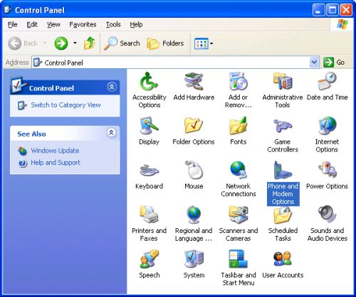Open the Accessibility Options icon
Screen dimensions: 356x297
(149, 82)
